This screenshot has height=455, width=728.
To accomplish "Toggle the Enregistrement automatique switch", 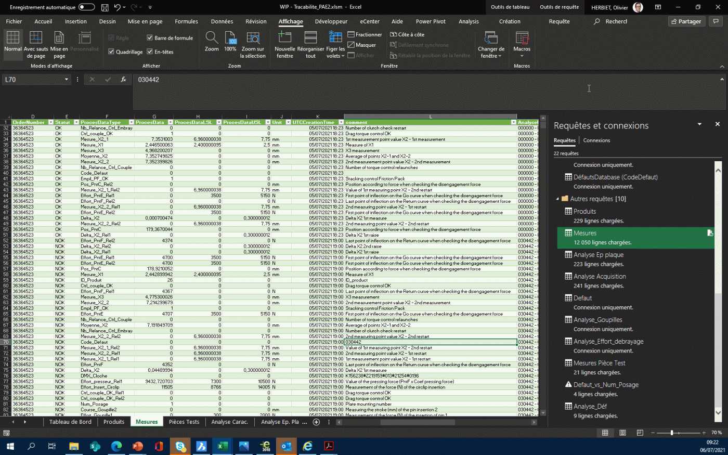I will pyautogui.click(x=86, y=7).
